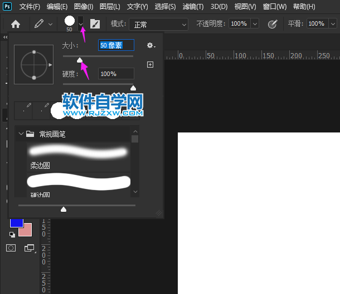Click the hardness 100% input field

click(116, 74)
